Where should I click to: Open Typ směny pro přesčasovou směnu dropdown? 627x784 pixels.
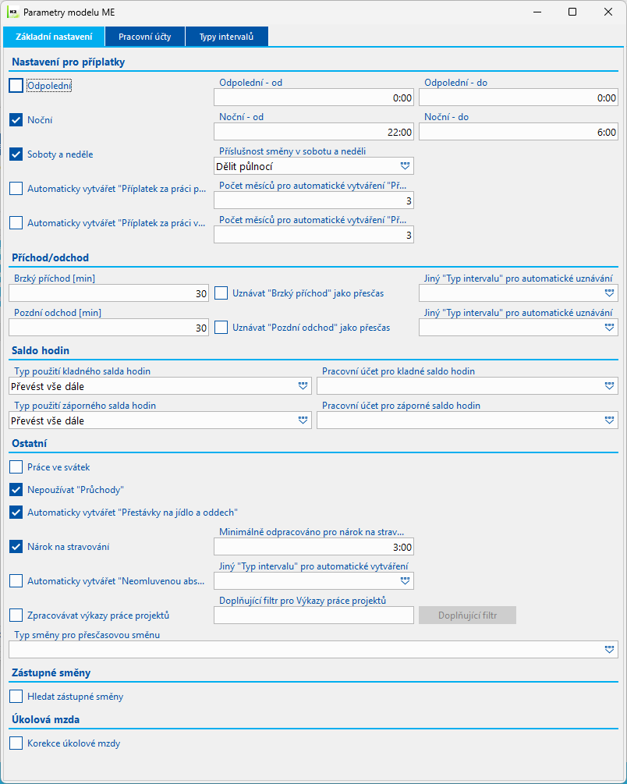click(x=609, y=650)
